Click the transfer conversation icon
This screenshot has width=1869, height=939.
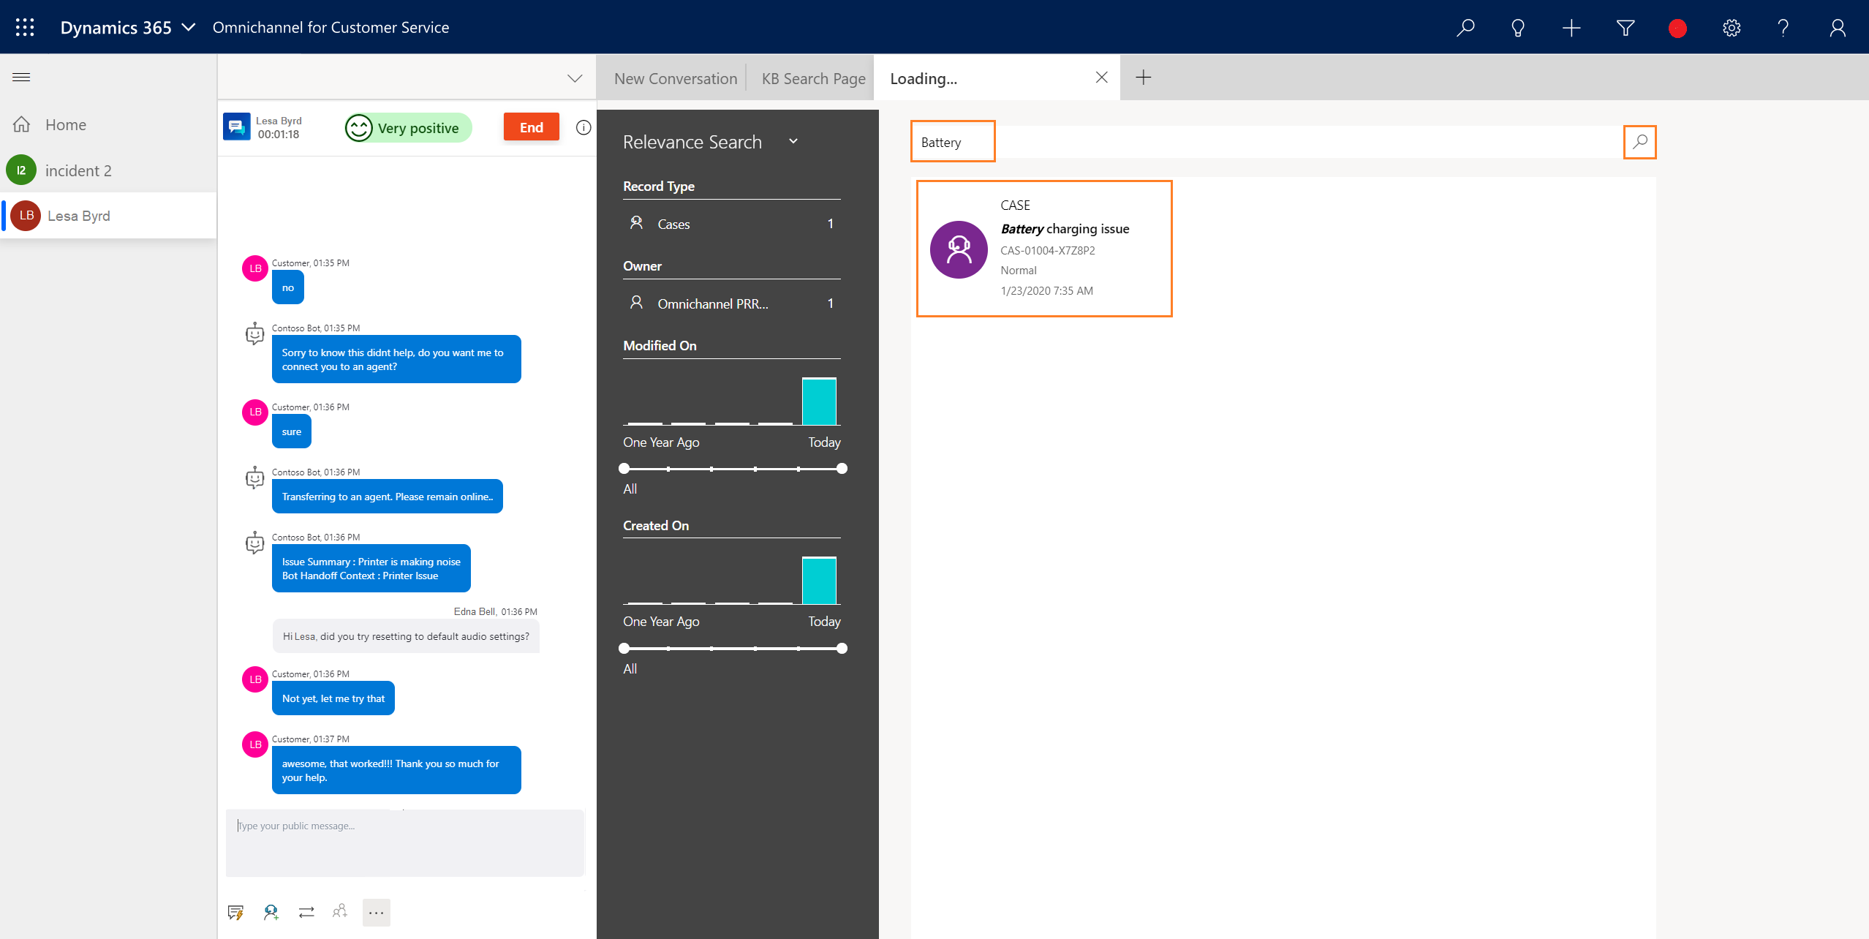coord(306,913)
